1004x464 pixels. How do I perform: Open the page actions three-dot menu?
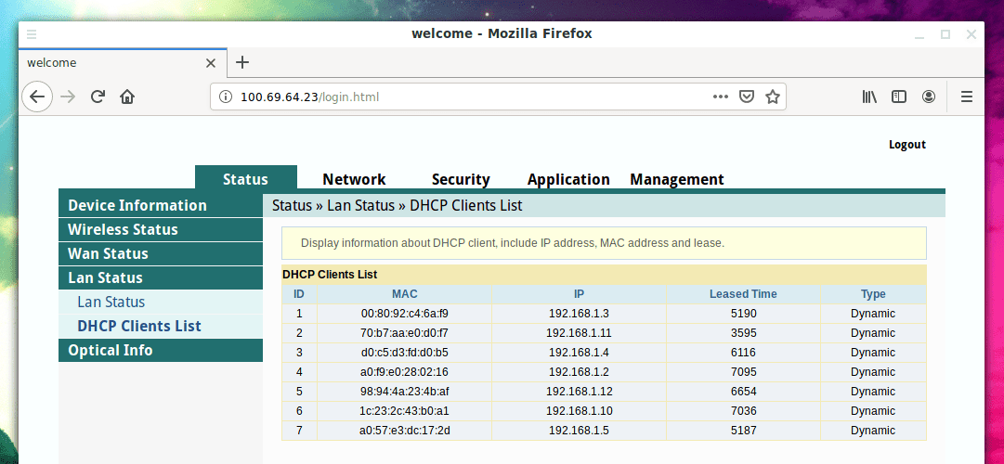click(721, 97)
